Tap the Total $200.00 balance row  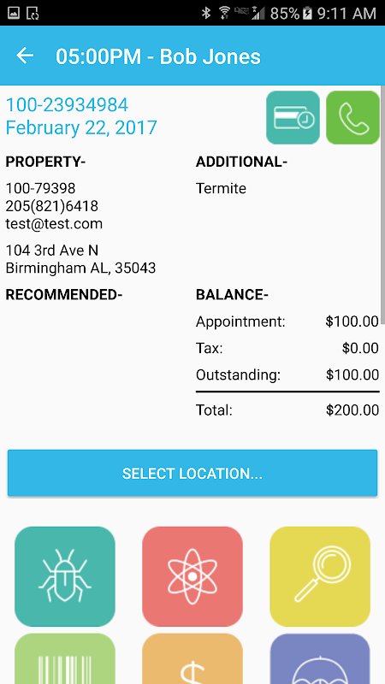(287, 410)
